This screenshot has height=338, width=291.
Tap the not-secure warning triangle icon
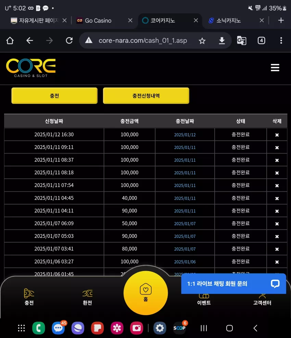tap(89, 40)
